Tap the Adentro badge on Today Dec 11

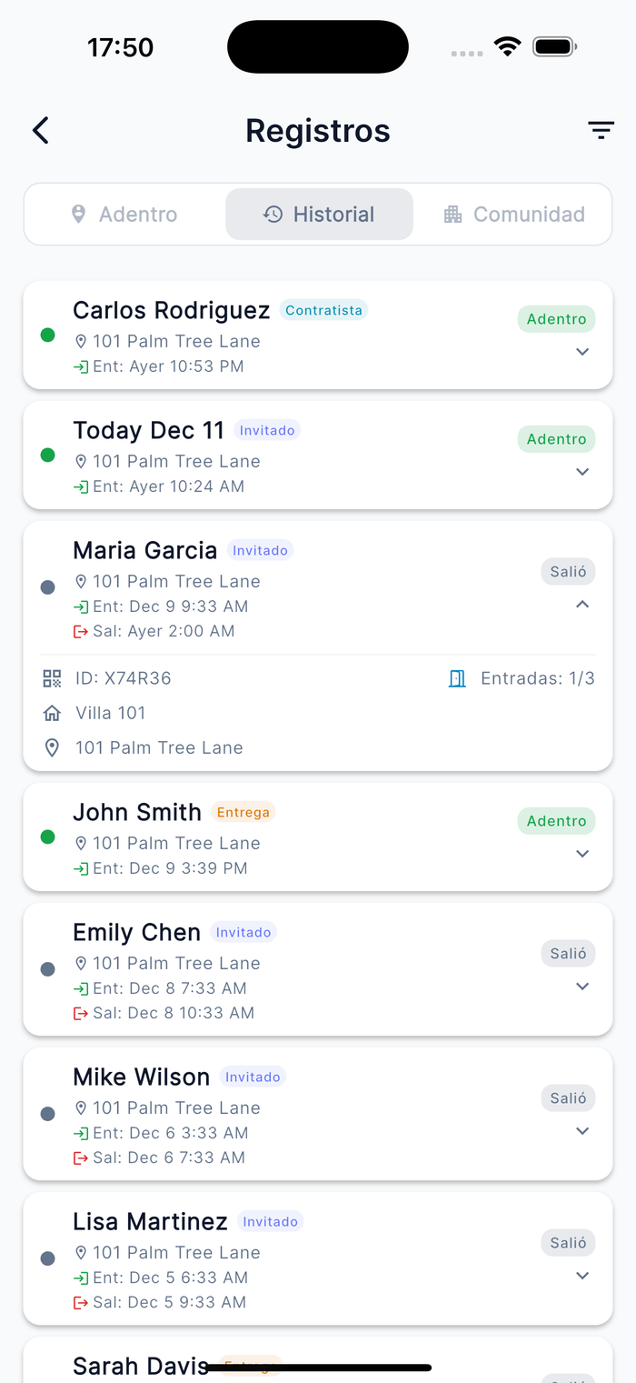[557, 439]
